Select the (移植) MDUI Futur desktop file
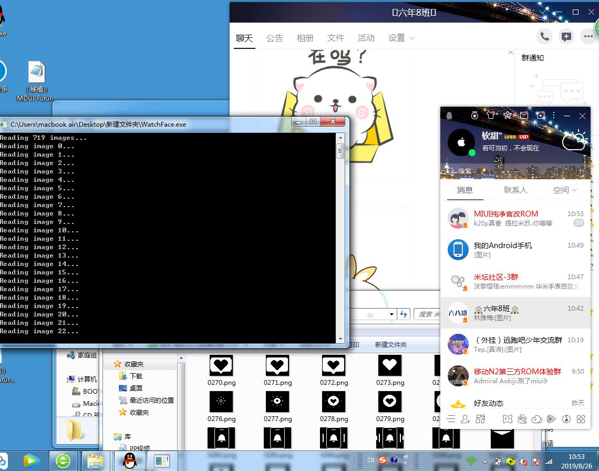The height and width of the screenshot is (471, 599). coord(37,80)
